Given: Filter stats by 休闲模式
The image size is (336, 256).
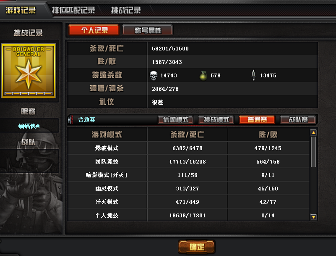Looking at the screenshot, I should (x=175, y=120).
